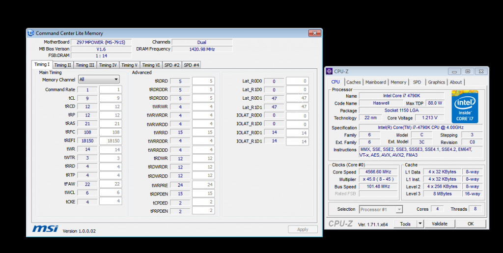Click the Multiplier value x 45.0 ( 8 - 45 )
The height and width of the screenshot is (253, 503).
[378, 179]
